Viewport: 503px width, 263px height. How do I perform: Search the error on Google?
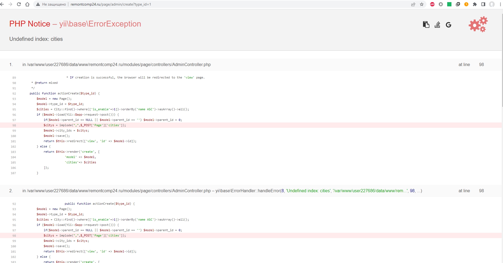pyautogui.click(x=449, y=25)
